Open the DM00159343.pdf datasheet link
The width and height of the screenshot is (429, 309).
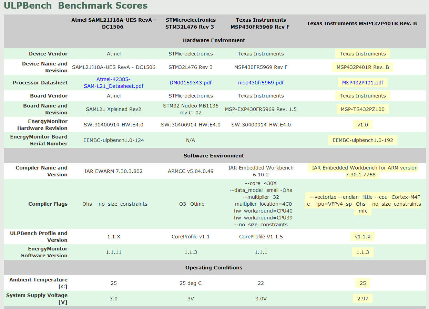tap(191, 83)
